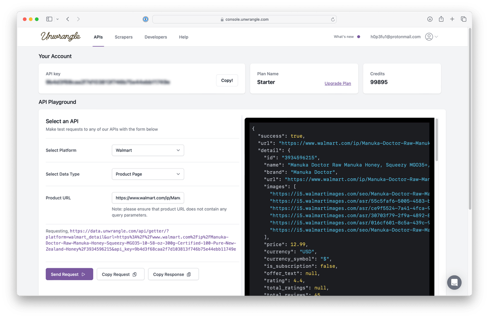Open the 1Password extension icon
Image resolution: width=489 pixels, height=318 pixels.
[145, 19]
